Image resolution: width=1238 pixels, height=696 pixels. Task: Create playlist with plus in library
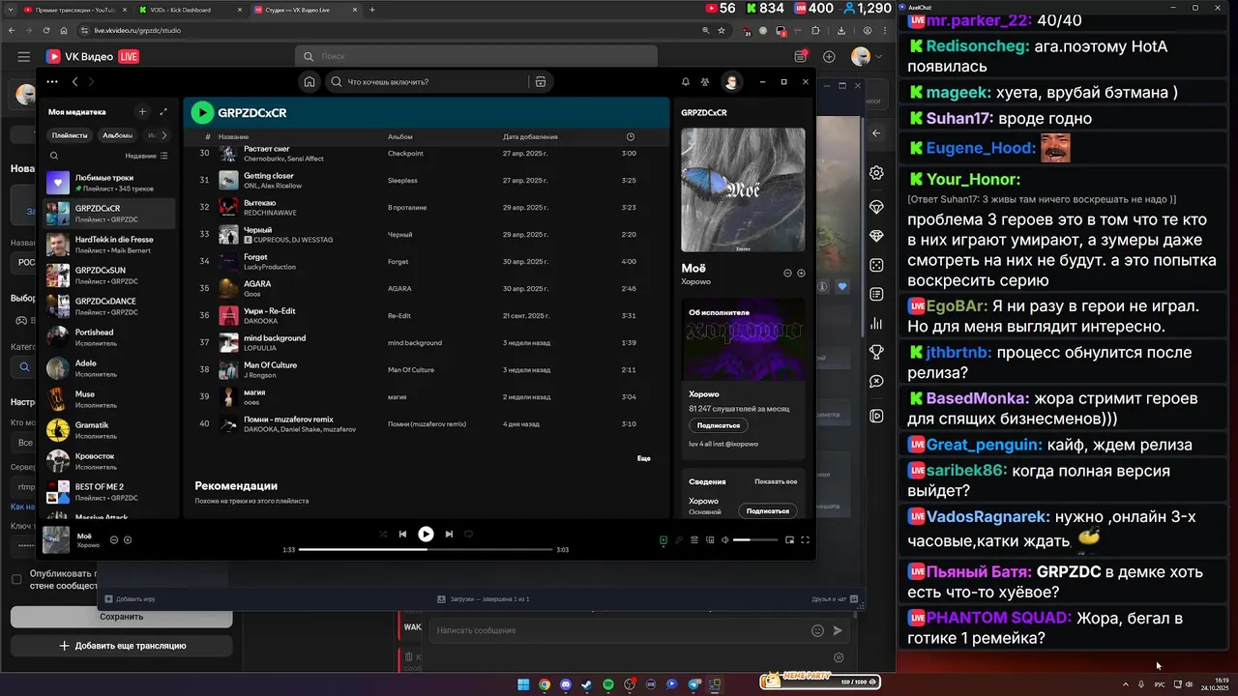[x=142, y=112]
